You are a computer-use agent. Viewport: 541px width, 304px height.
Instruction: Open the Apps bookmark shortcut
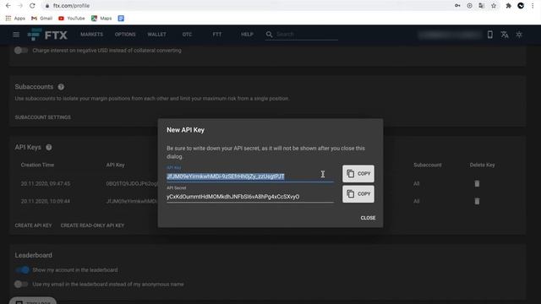tap(15, 19)
